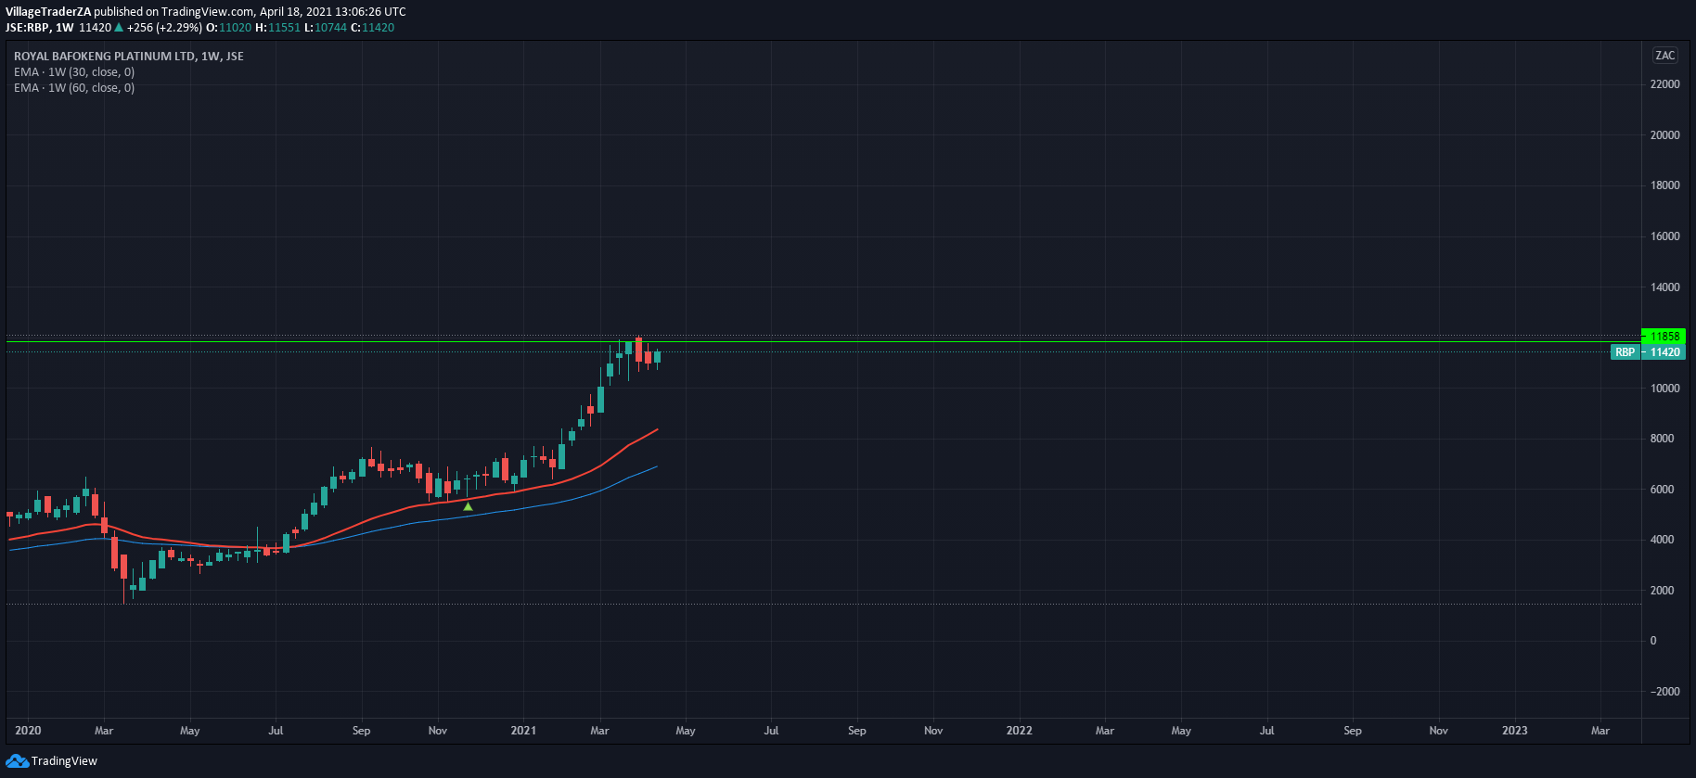Click the 22000 mark on the price axis

point(1664,84)
